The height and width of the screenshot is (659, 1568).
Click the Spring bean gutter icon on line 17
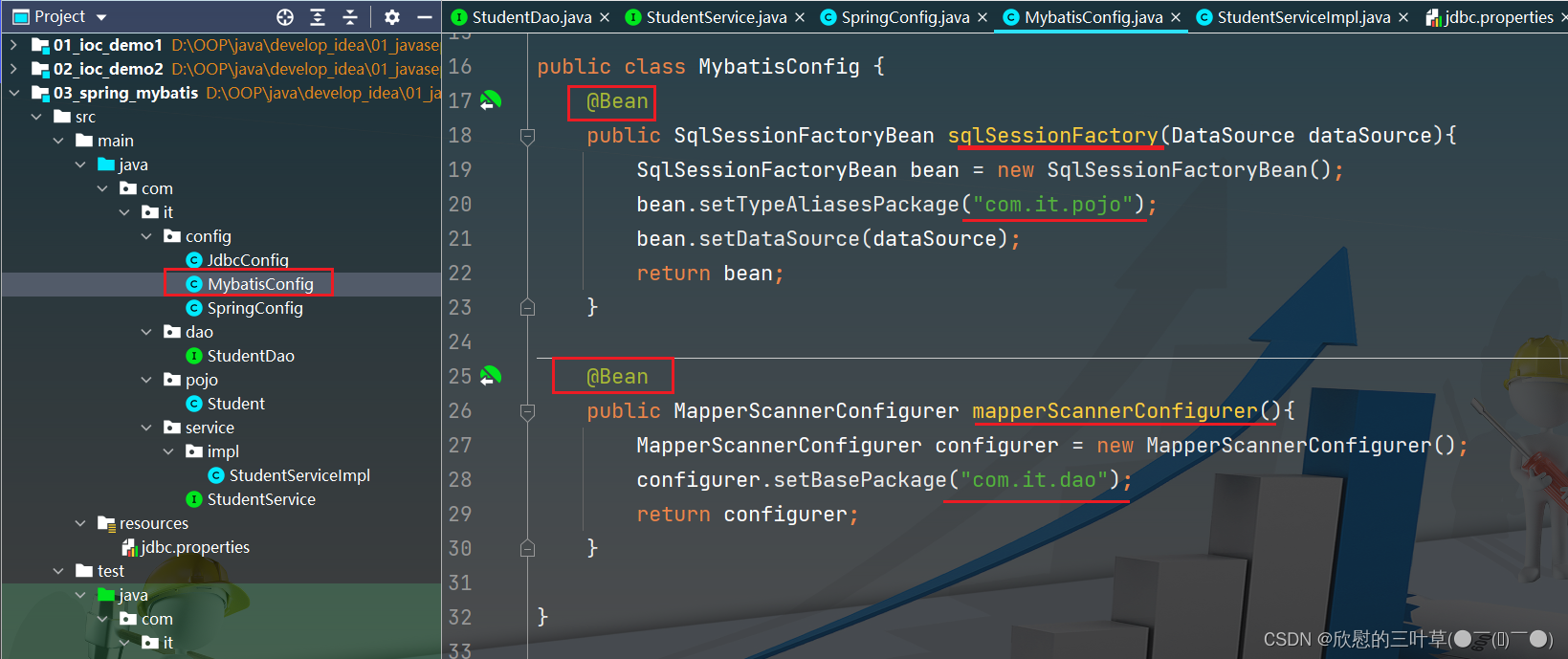click(490, 100)
